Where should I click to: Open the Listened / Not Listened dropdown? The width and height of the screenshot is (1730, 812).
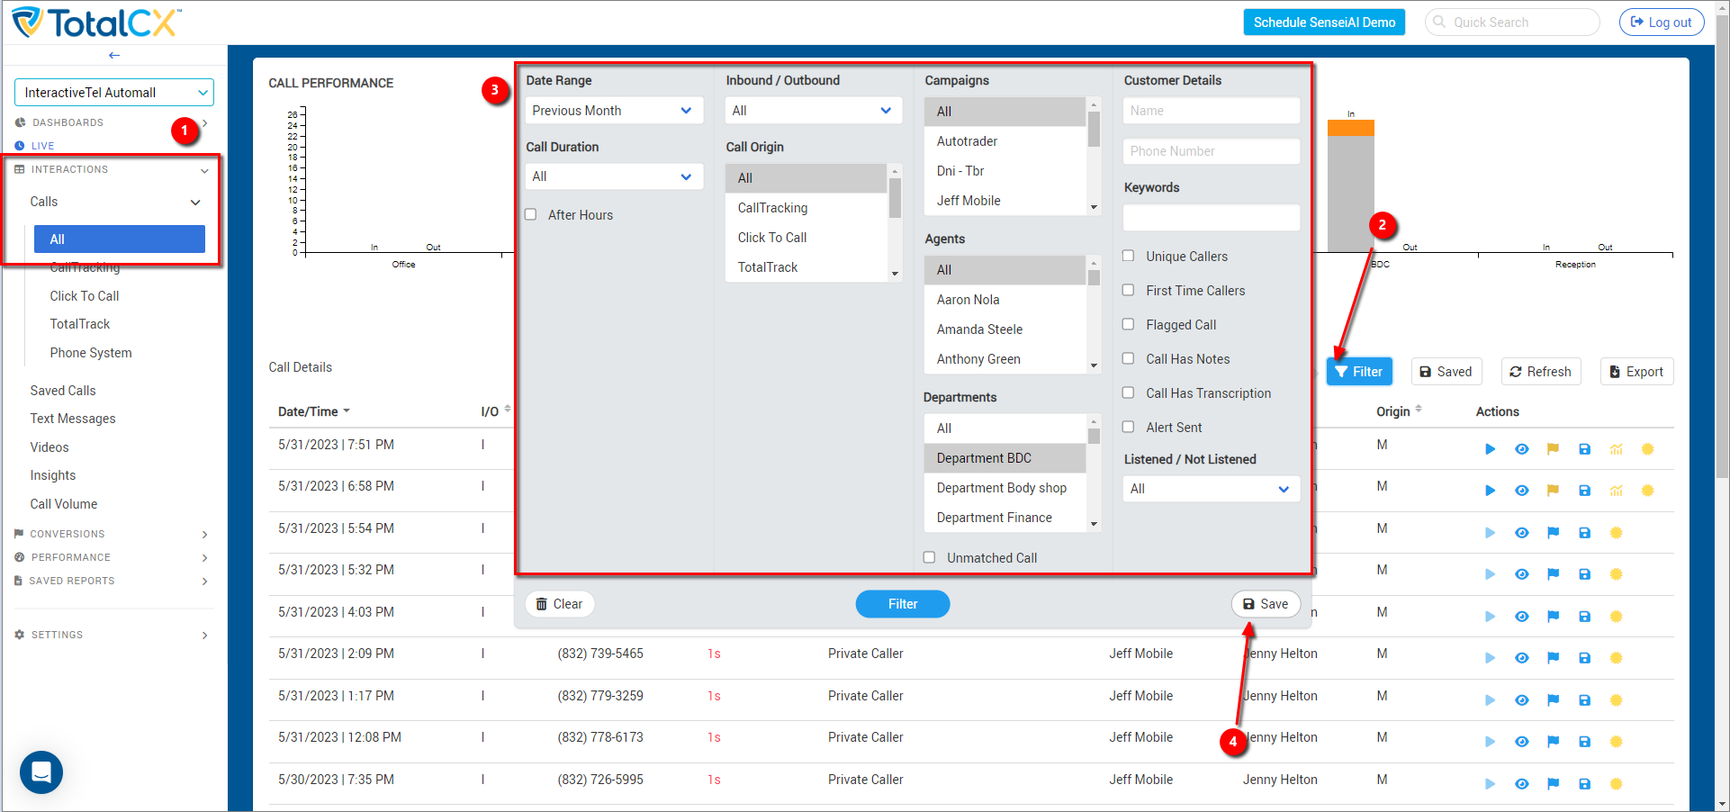1211,489
